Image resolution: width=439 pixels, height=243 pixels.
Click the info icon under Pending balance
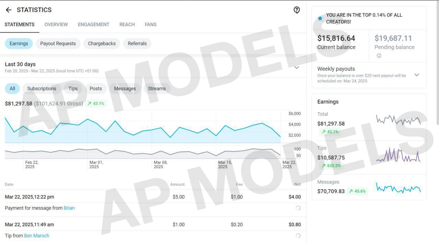coord(379,56)
